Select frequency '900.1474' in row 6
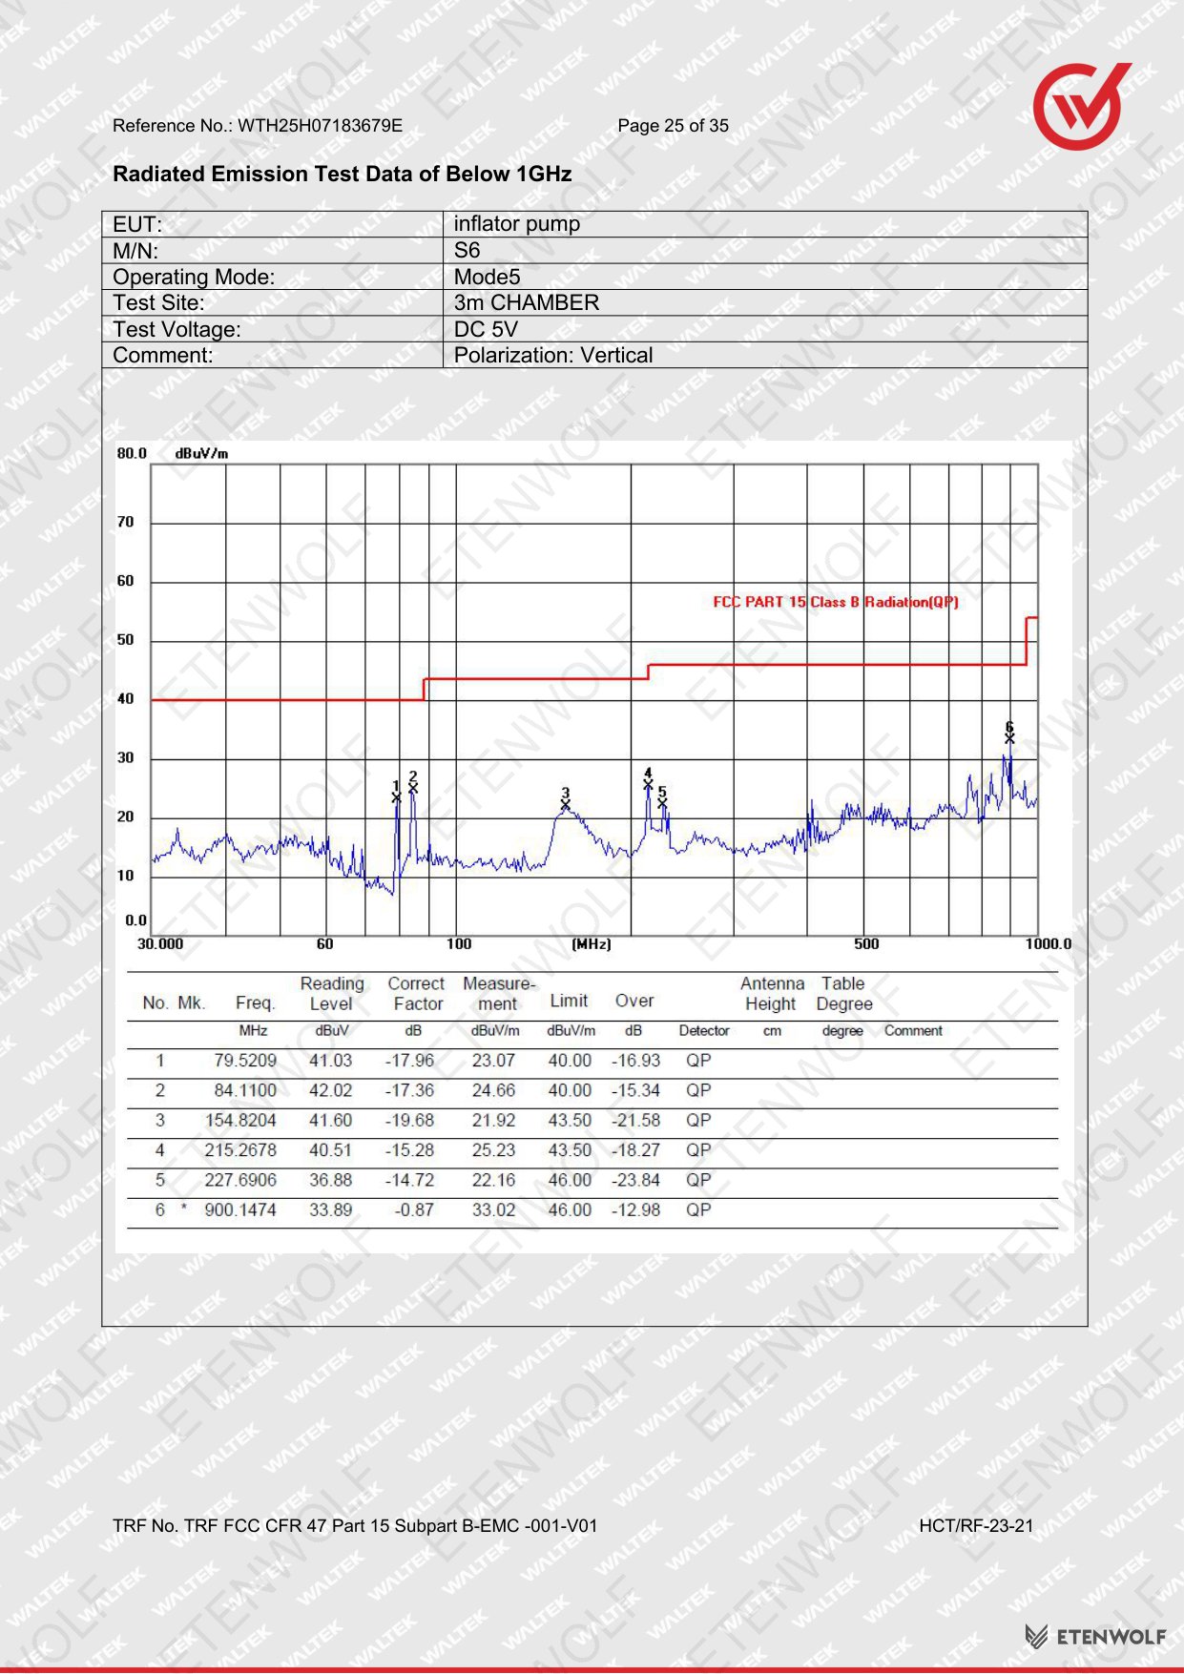The image size is (1184, 1674). [241, 1209]
